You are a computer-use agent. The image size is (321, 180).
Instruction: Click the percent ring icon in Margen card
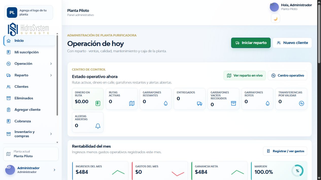[x=297, y=171]
